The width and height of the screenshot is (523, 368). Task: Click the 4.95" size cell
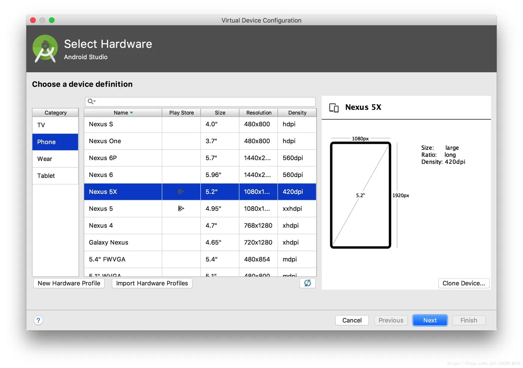coord(220,209)
